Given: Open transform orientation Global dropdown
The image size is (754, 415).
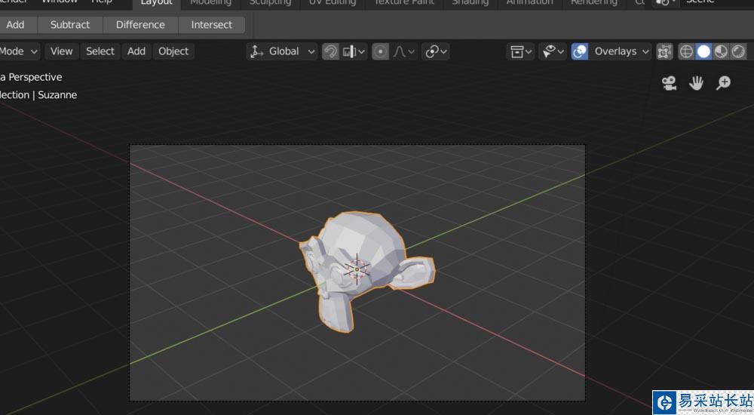Looking at the screenshot, I should pyautogui.click(x=282, y=51).
